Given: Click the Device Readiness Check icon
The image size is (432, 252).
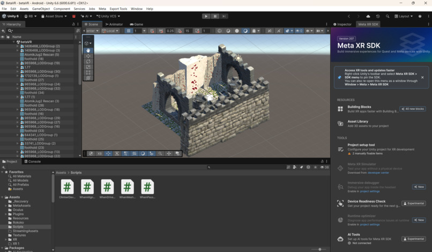Looking at the screenshot, I should (x=340, y=203).
